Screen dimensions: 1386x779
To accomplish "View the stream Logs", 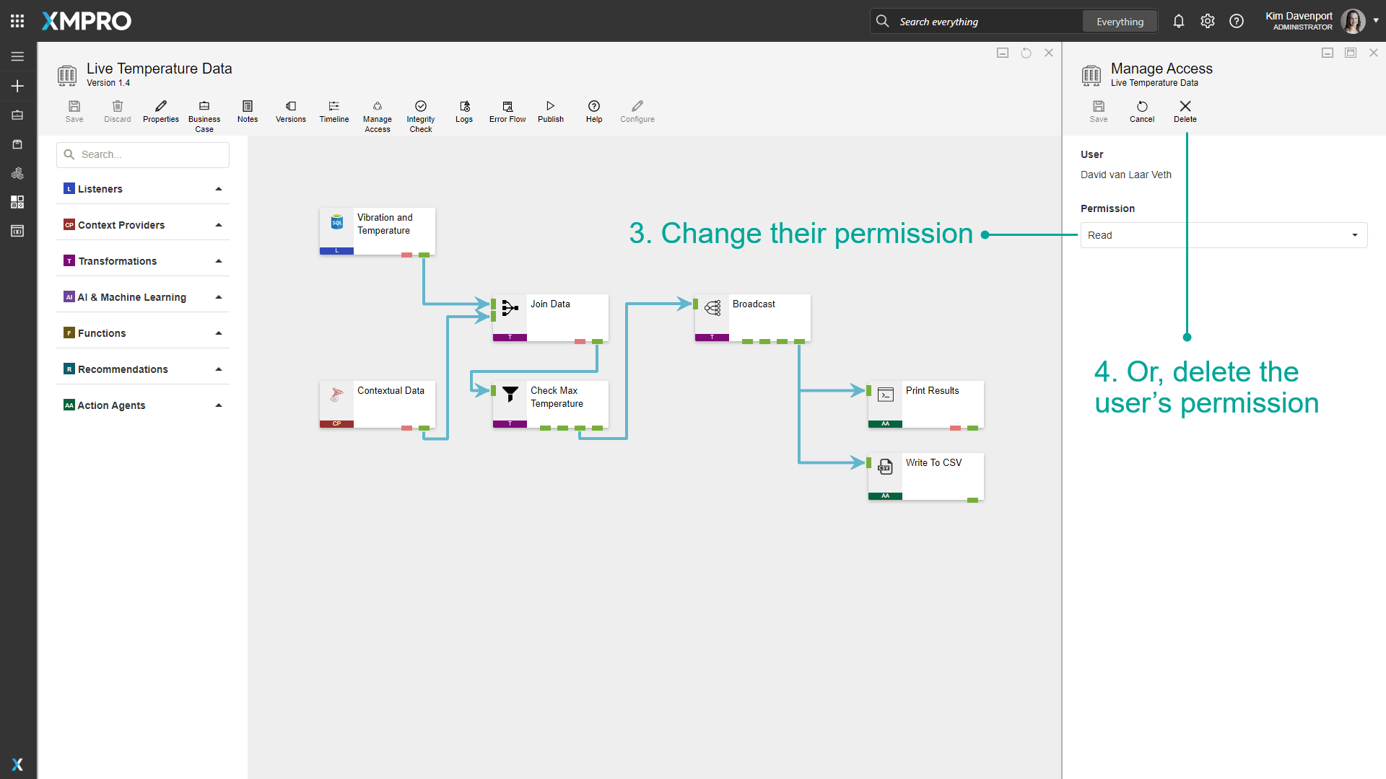I will [464, 112].
